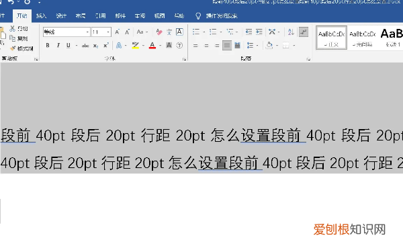Open highlight color dropdown arrow
Viewport: 403px width, 242px height.
pos(143,46)
